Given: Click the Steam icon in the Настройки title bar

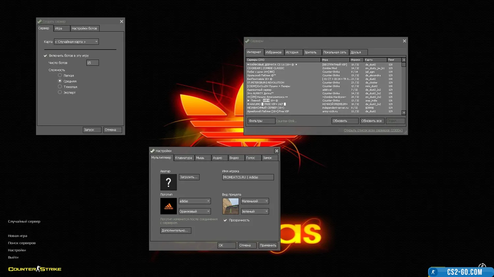Looking at the screenshot, I should pos(153,151).
